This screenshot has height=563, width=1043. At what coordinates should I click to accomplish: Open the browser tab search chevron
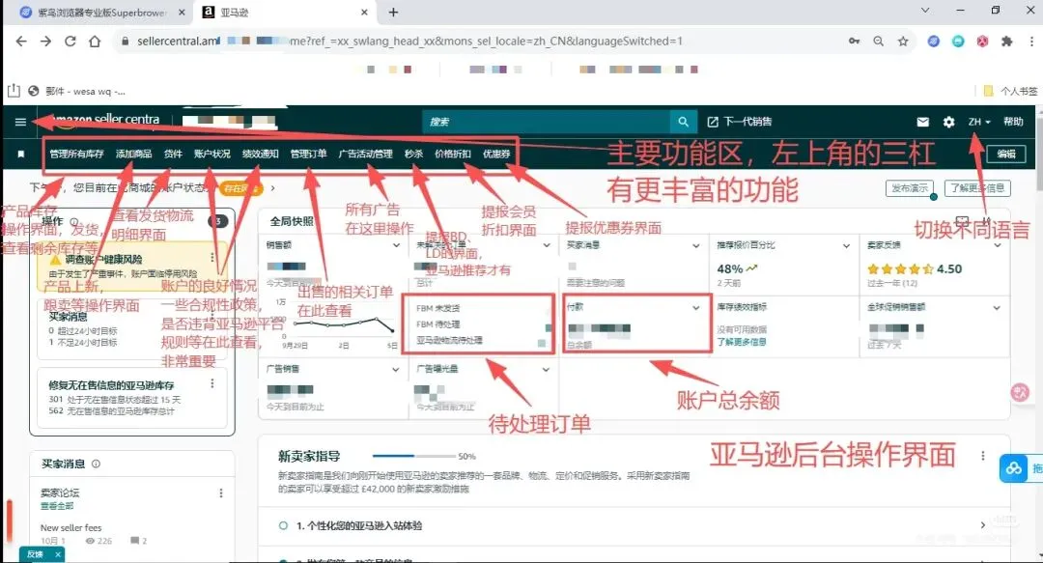pyautogui.click(x=924, y=11)
